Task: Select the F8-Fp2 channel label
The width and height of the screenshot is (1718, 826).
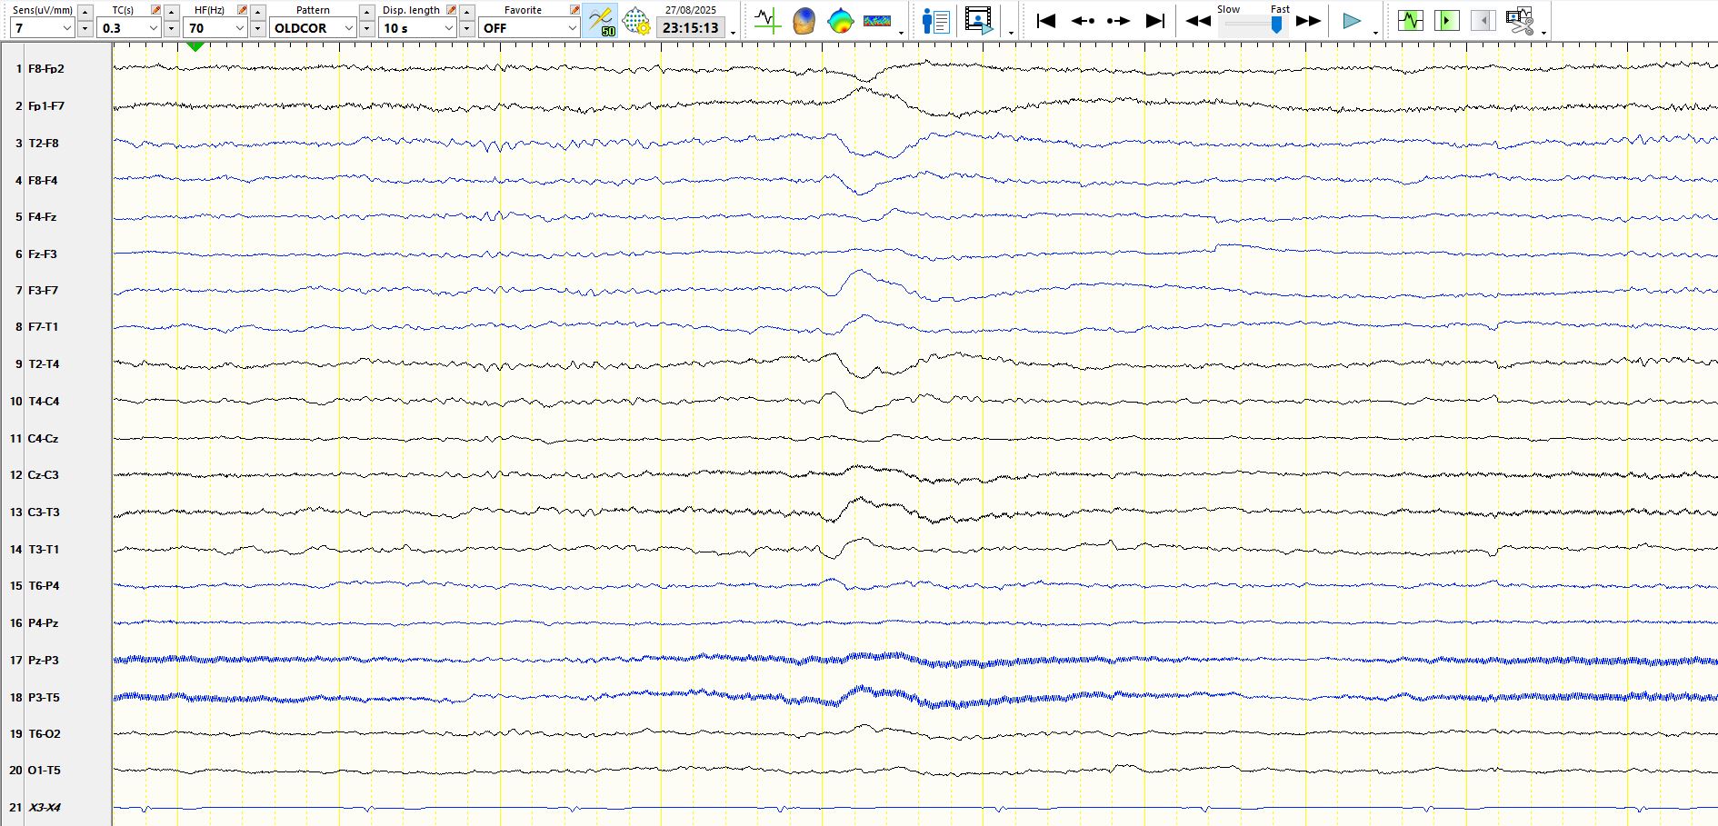Action: [x=46, y=69]
